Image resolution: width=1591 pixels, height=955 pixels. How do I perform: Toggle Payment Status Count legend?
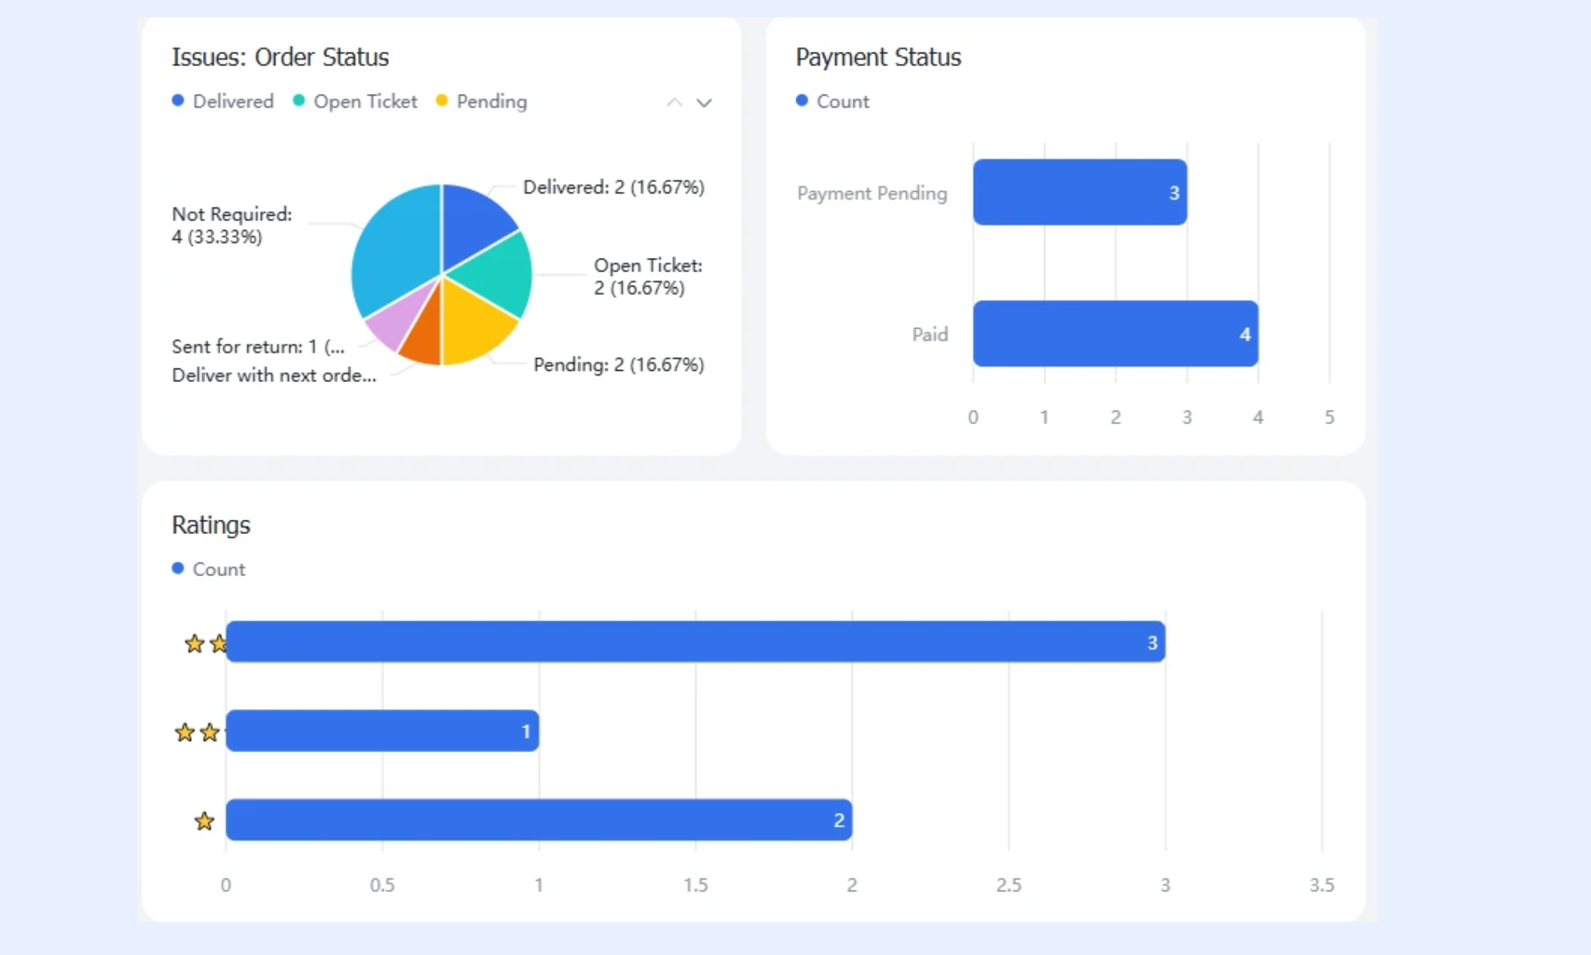(832, 101)
